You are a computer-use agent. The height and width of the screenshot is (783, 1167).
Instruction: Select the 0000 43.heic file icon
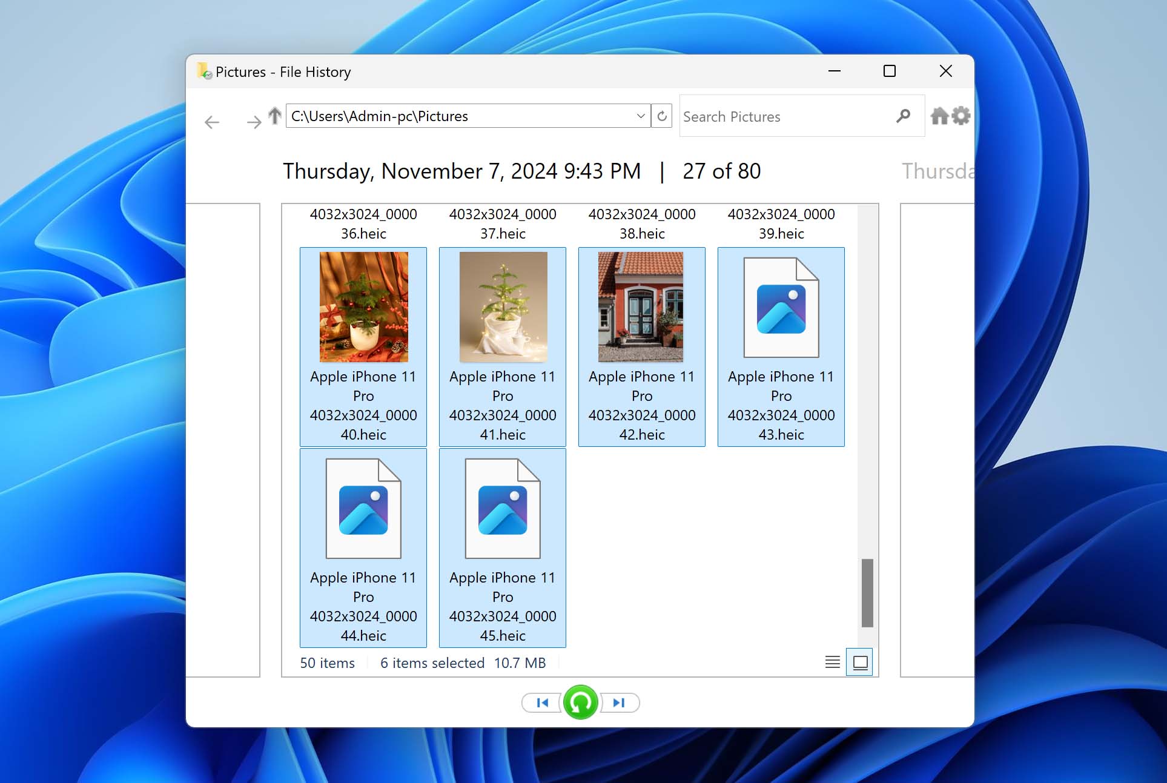click(x=781, y=307)
